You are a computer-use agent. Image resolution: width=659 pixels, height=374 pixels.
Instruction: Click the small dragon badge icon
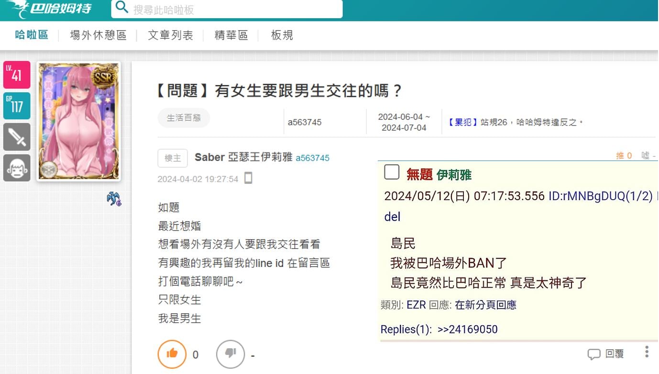tap(114, 199)
